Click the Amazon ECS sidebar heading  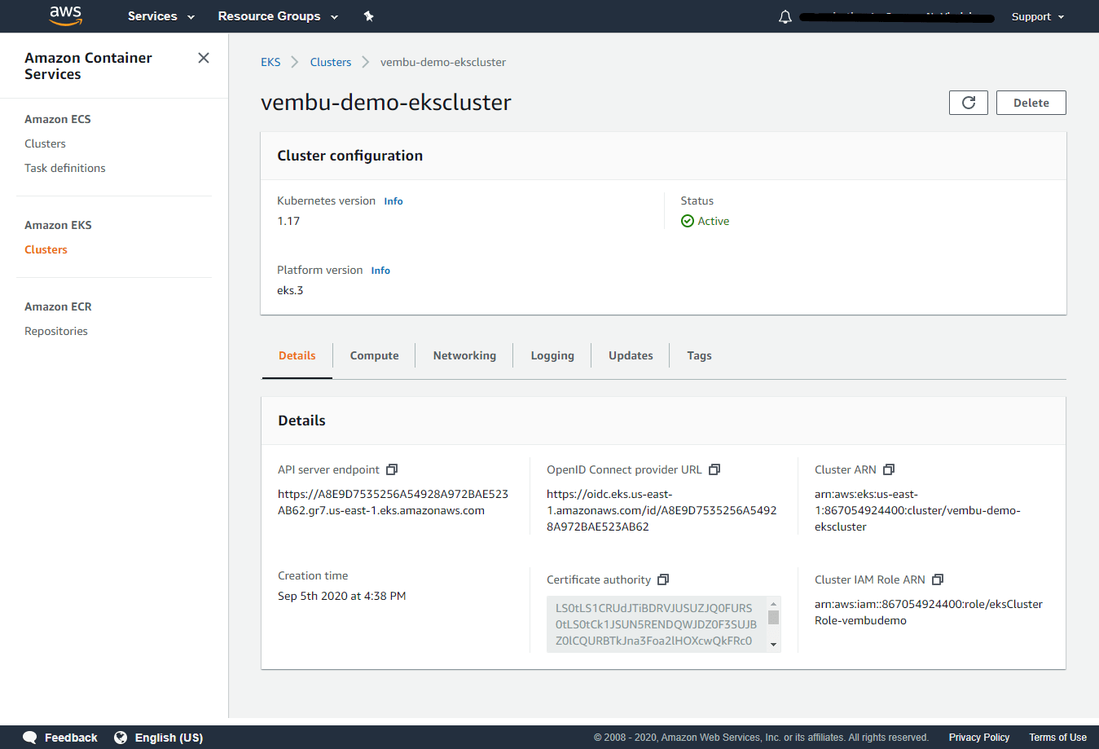tap(58, 119)
